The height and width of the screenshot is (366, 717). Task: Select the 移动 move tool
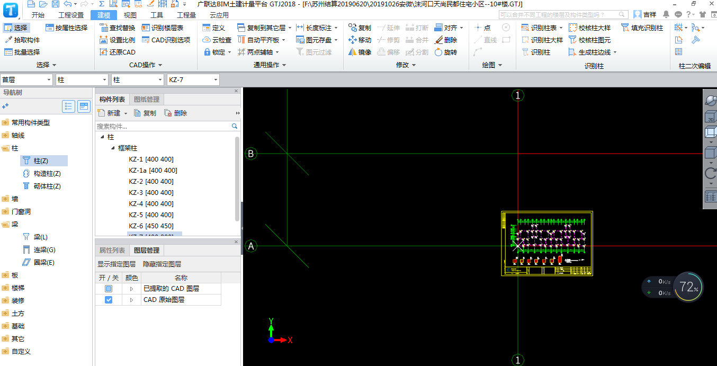360,40
